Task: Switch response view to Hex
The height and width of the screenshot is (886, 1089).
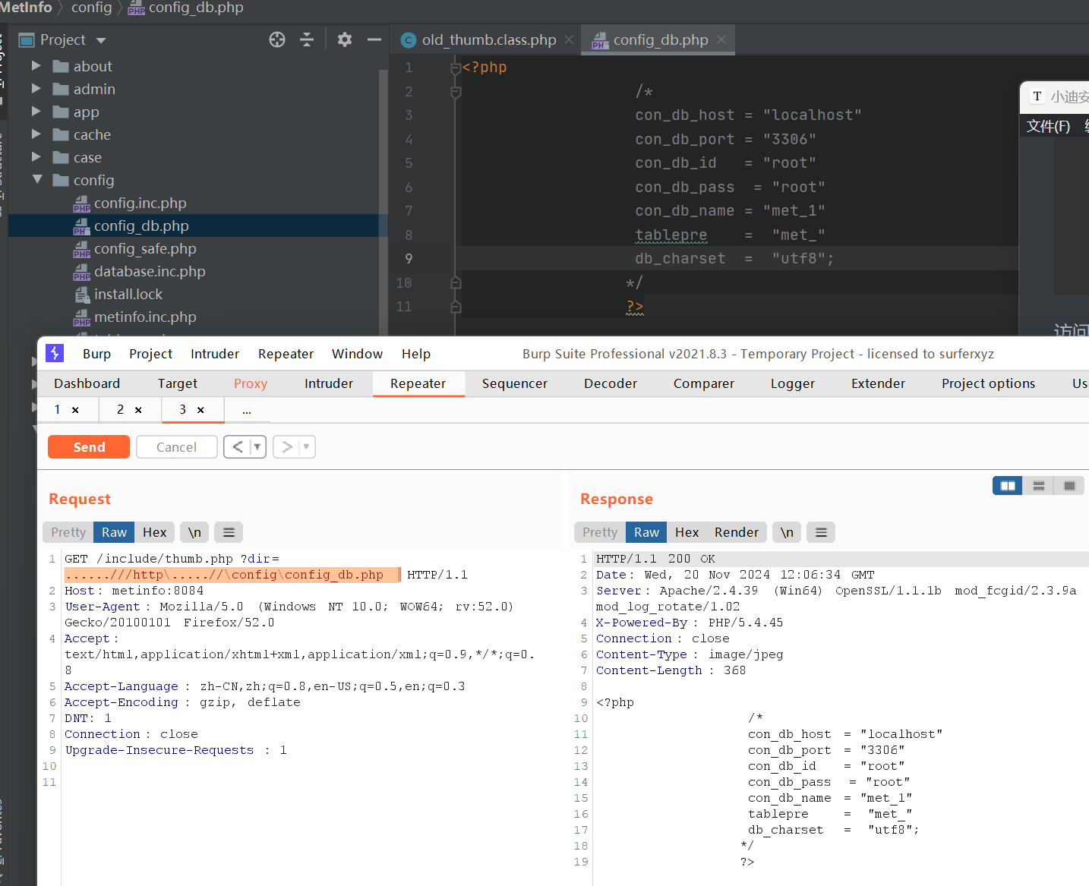Action: [x=687, y=532]
